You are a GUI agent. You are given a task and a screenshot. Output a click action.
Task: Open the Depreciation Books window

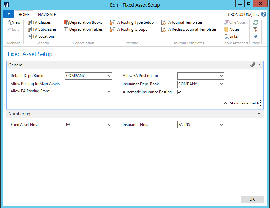tap(83, 22)
